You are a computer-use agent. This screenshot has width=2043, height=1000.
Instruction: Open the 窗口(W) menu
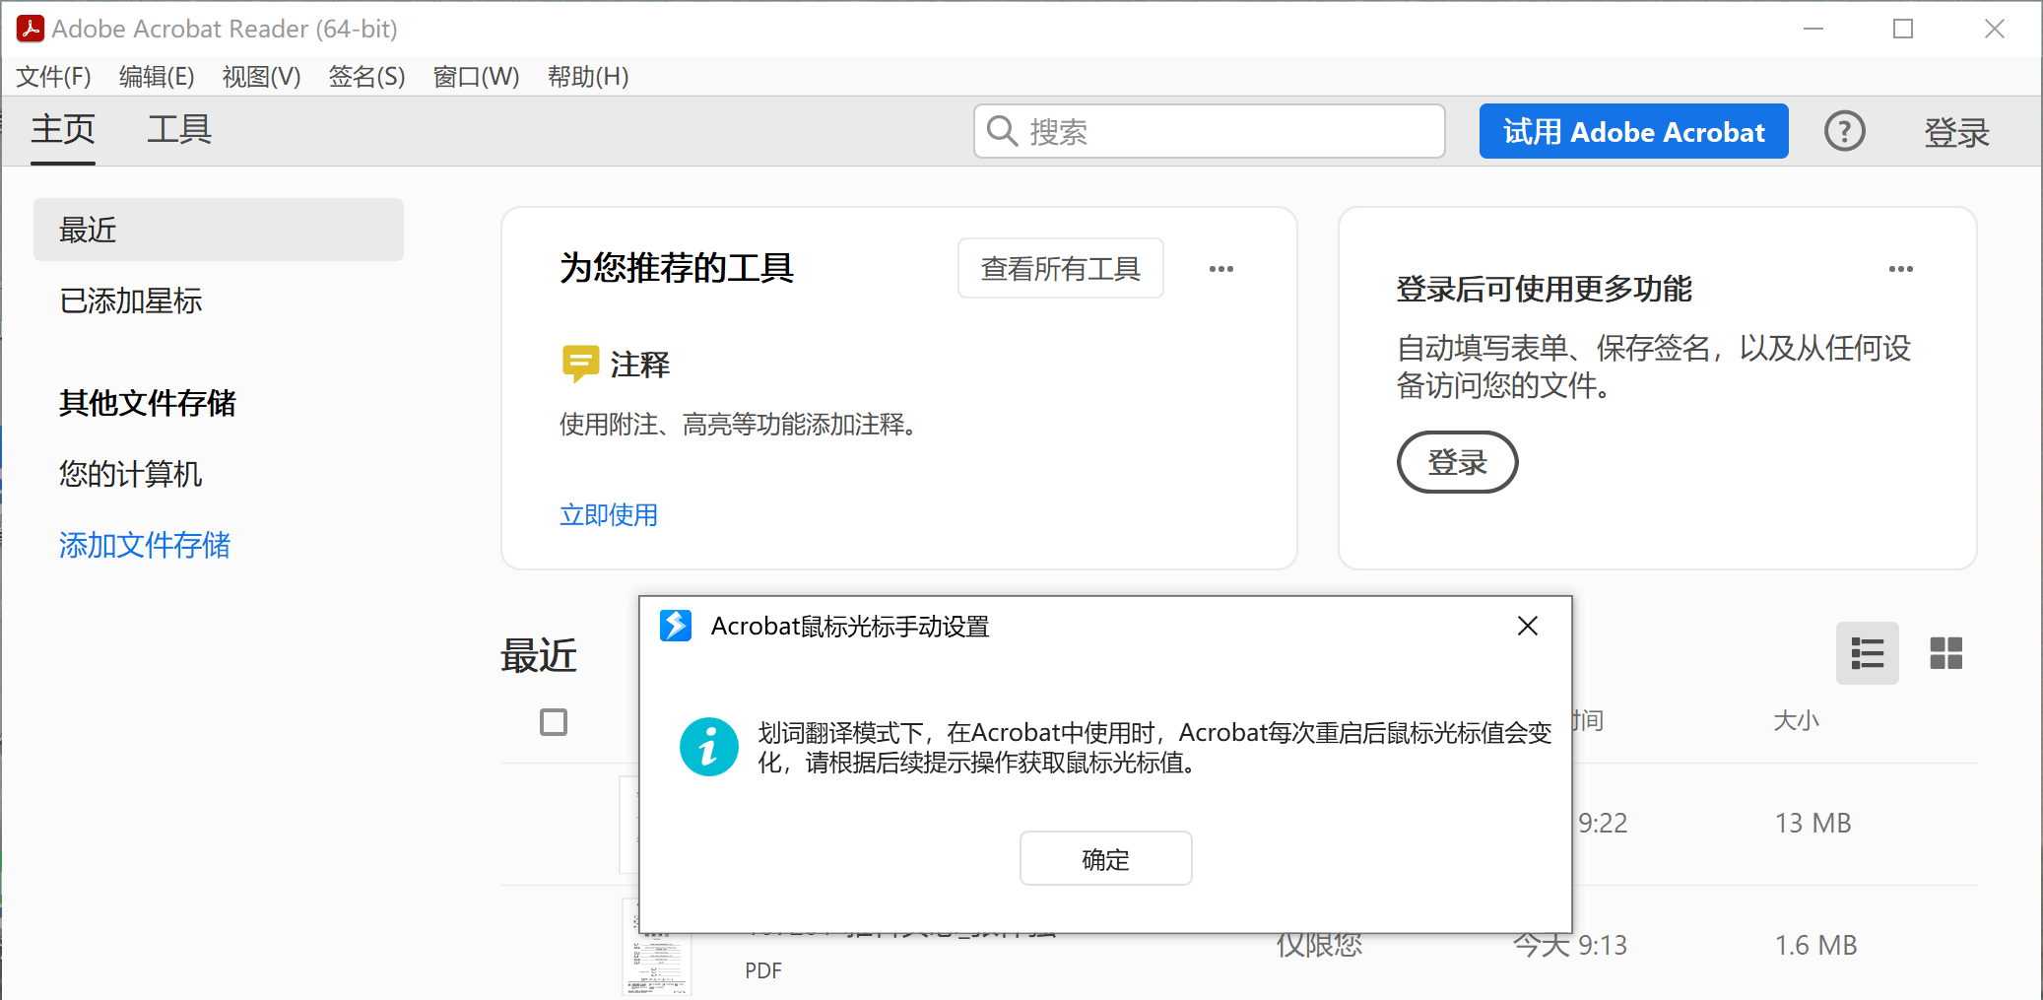476,77
